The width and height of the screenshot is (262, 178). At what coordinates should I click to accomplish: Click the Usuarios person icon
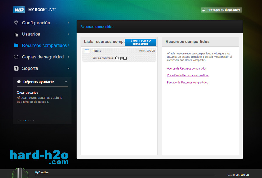pyautogui.click(x=16, y=34)
